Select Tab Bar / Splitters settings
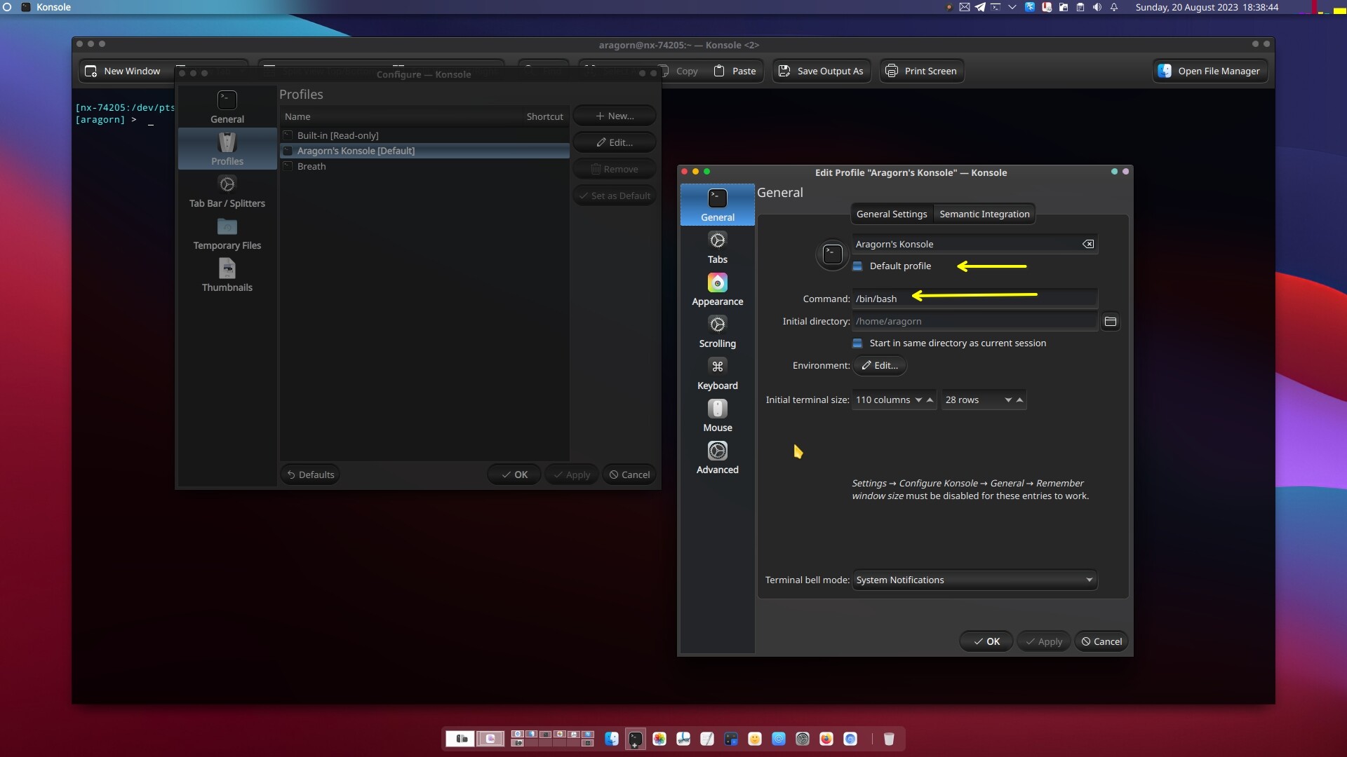This screenshot has width=1347, height=757. pyautogui.click(x=227, y=191)
